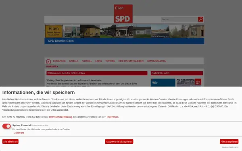Open the TERMINE menu item
This screenshot has width=242, height=151.
[x=110, y=61]
